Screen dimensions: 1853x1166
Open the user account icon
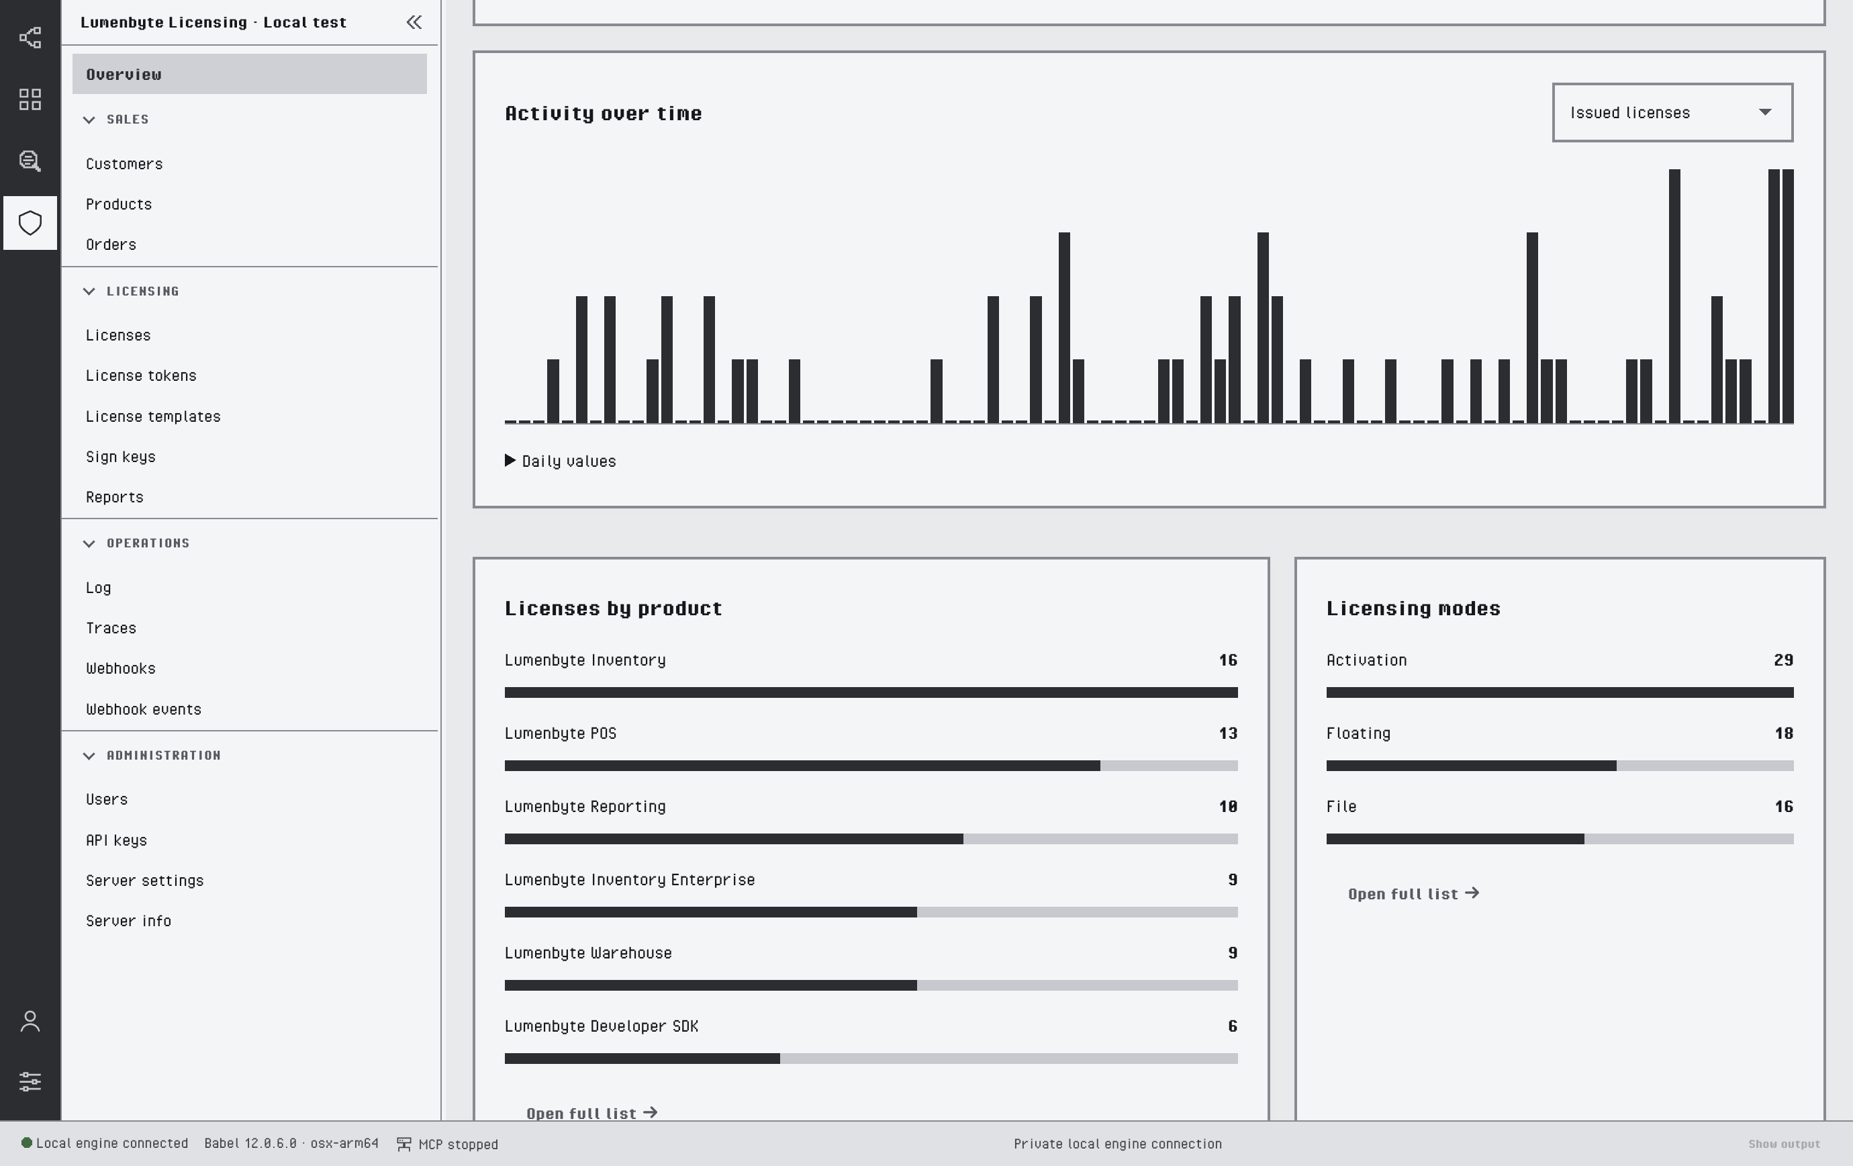coord(30,1022)
